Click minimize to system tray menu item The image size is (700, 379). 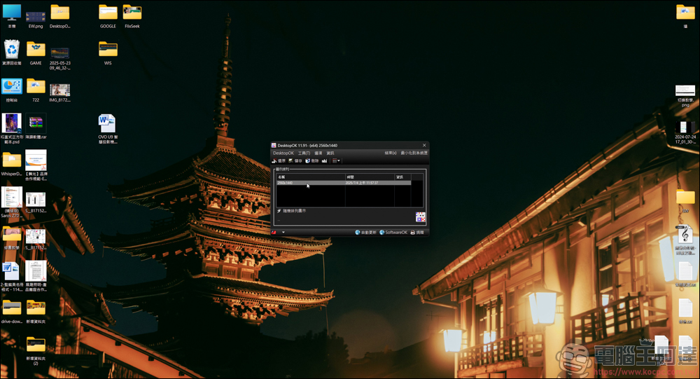(414, 153)
